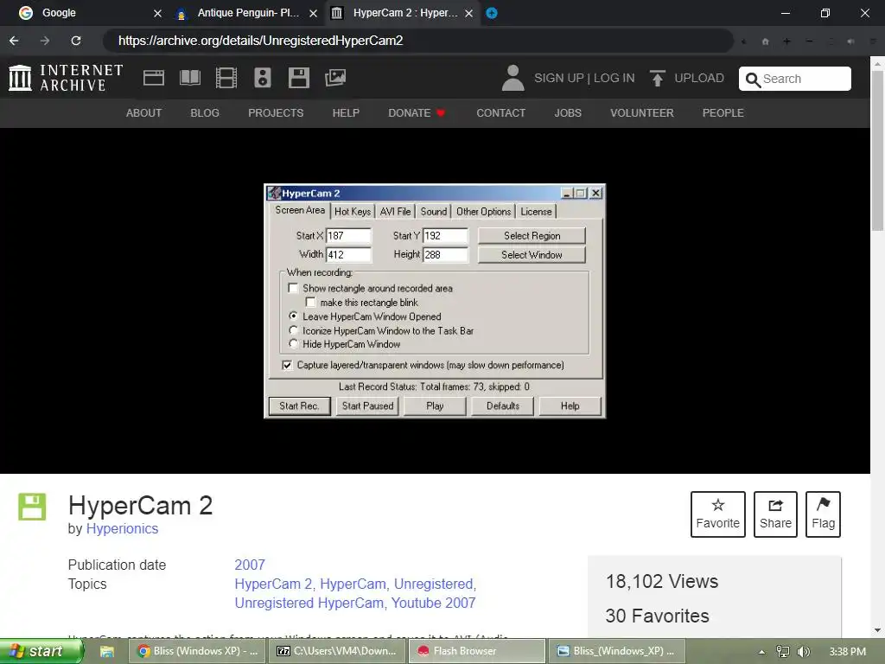Click the Favorite button
885x664 pixels.
click(718, 514)
